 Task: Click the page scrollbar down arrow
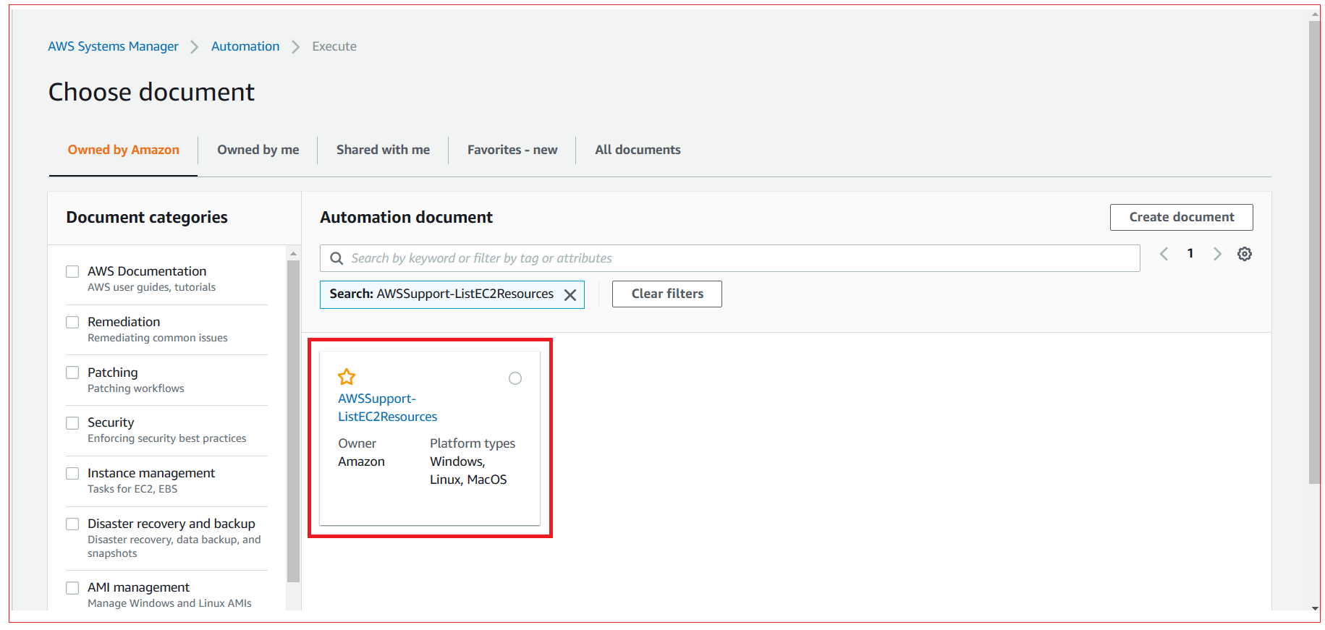point(1315,609)
